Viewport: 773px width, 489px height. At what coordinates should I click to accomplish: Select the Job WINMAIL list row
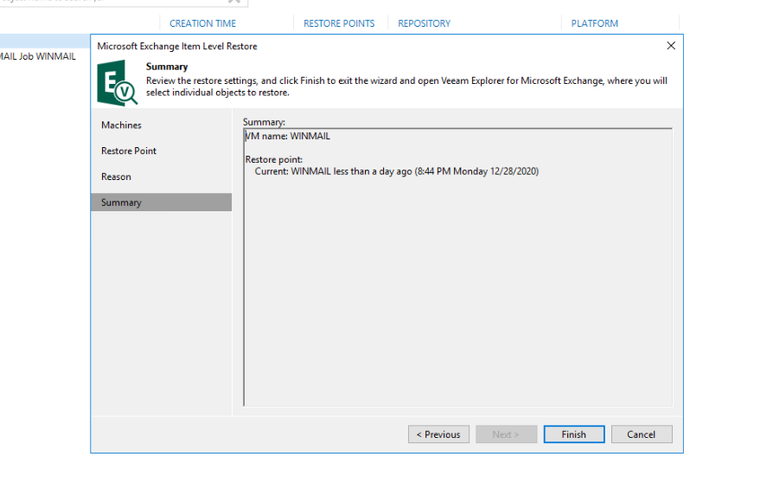[x=39, y=56]
